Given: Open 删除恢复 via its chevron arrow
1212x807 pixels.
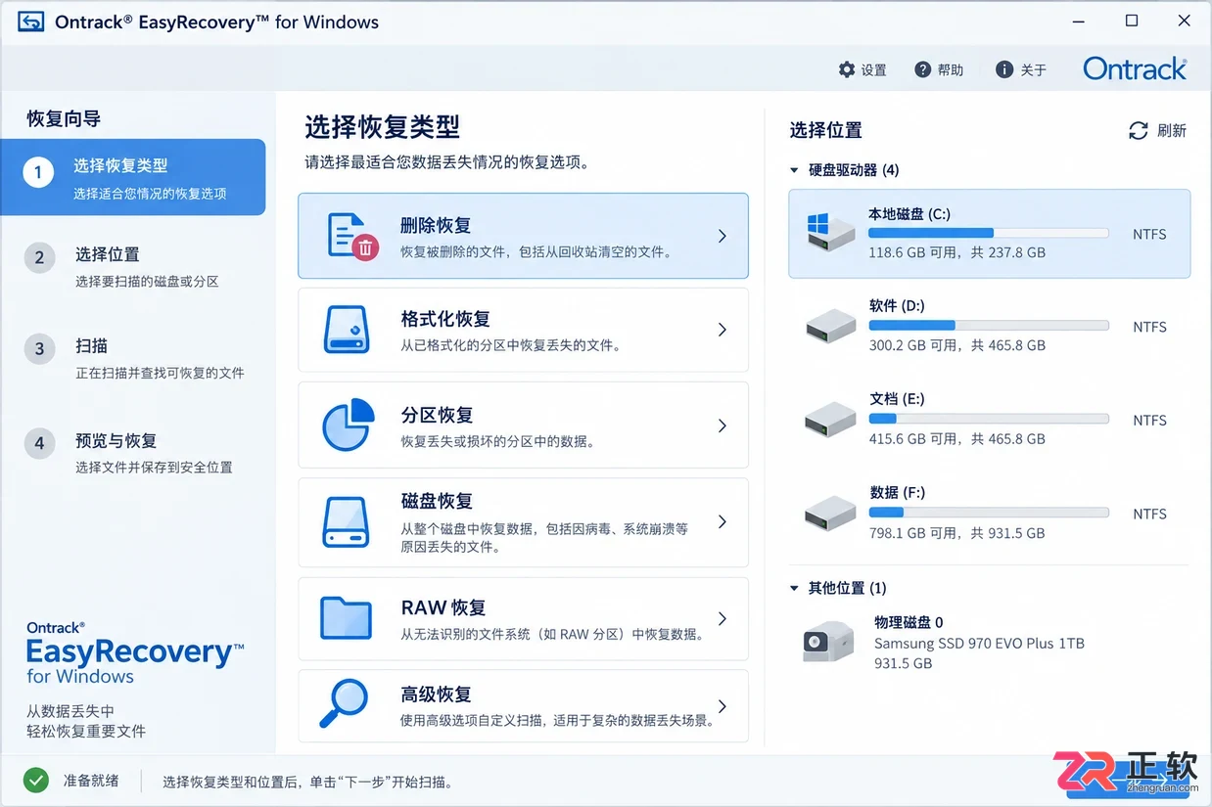Looking at the screenshot, I should (722, 236).
